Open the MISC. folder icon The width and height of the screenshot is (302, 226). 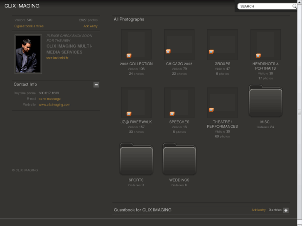[265, 101]
